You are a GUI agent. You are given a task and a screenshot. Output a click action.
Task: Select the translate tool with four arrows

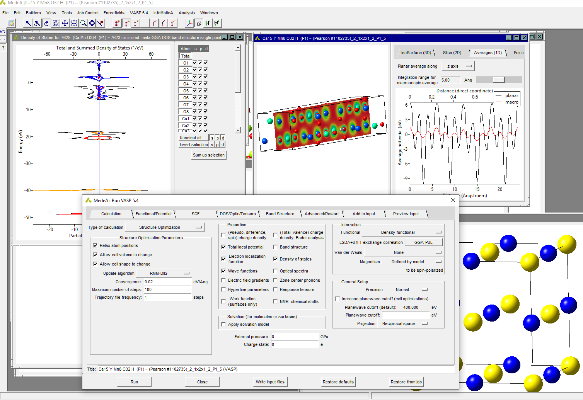tap(65, 23)
